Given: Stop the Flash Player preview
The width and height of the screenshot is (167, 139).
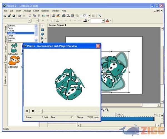Looking at the screenshot, I should [x=33, y=111].
